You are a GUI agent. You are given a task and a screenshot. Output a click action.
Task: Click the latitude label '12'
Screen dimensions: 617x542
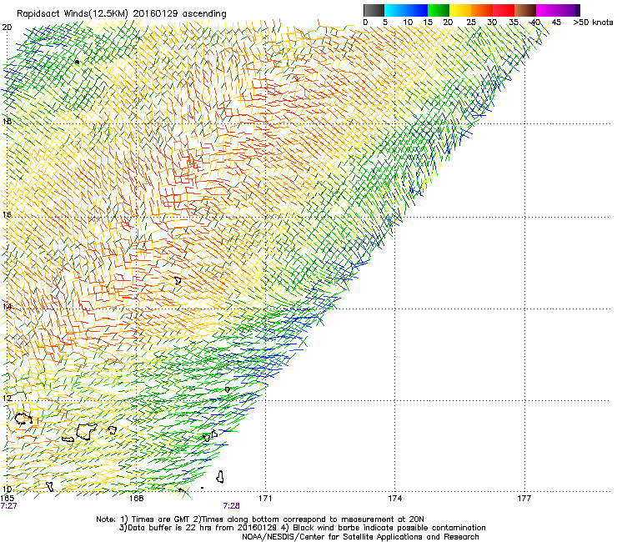(7, 398)
